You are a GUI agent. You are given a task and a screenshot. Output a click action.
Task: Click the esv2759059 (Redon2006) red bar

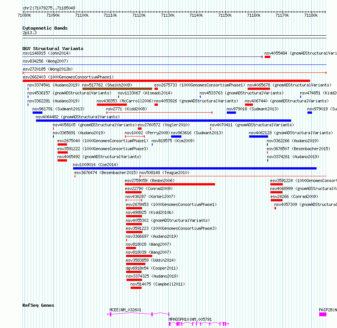click(x=170, y=184)
